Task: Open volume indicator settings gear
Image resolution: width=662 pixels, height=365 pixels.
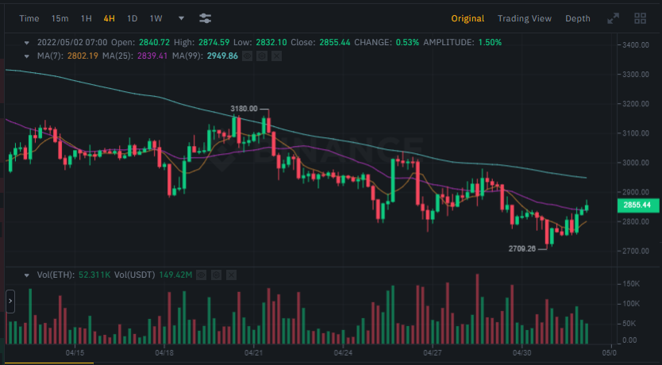Action: tap(216, 275)
